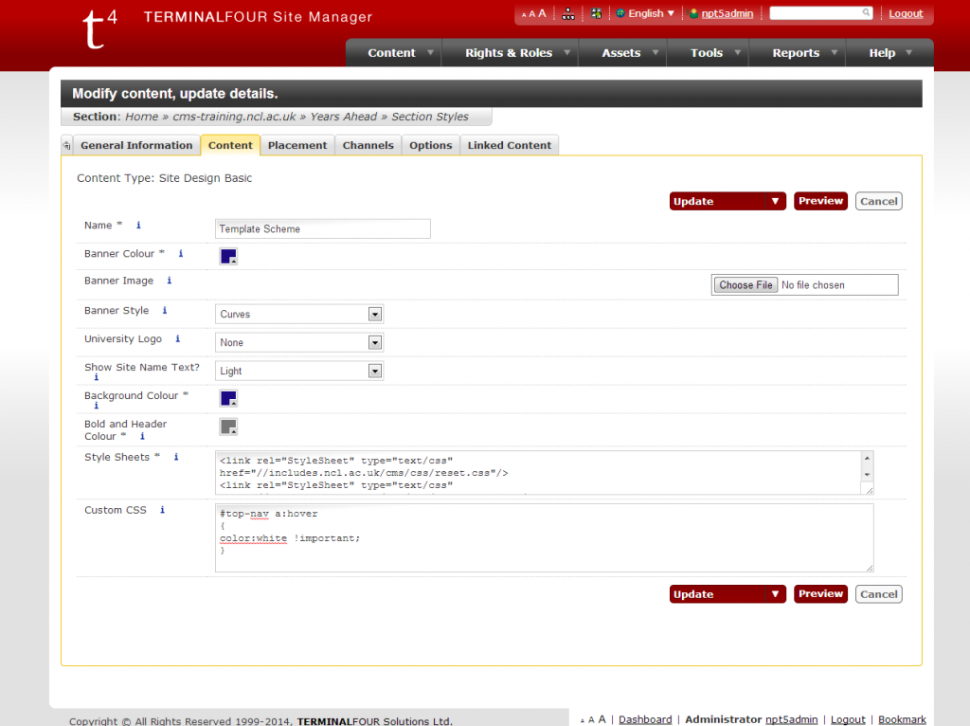Click the info icon next to Style Sheets

[175, 458]
